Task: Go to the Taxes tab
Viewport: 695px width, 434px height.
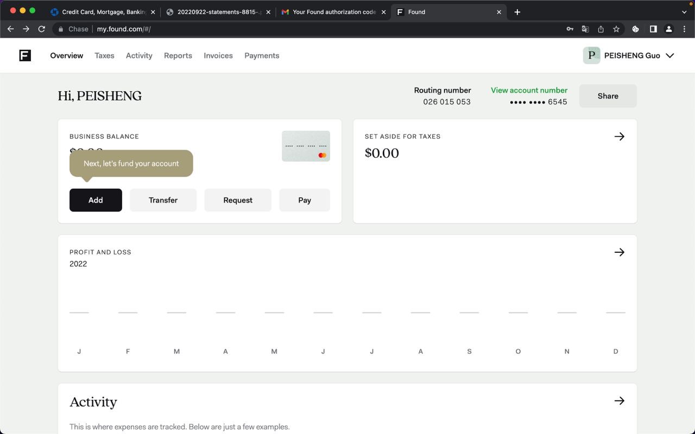Action: point(104,55)
